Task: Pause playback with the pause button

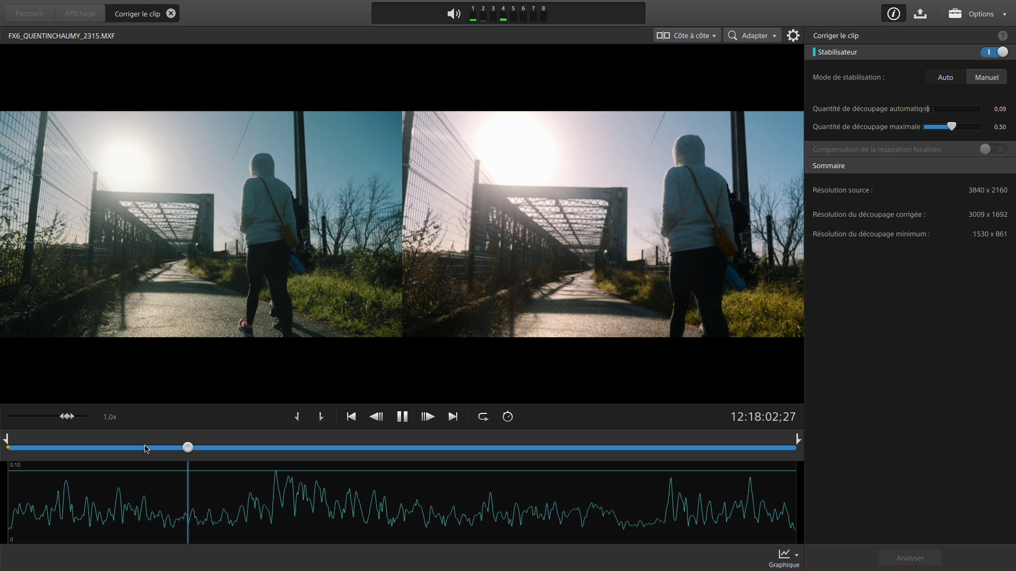Action: point(402,417)
